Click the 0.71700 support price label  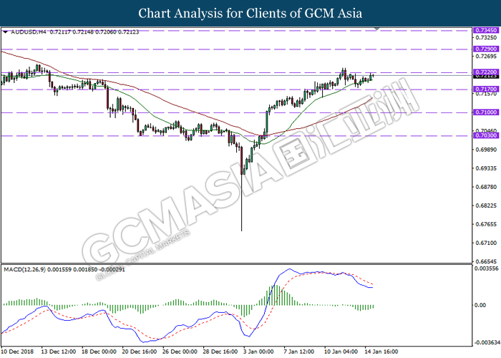485,89
